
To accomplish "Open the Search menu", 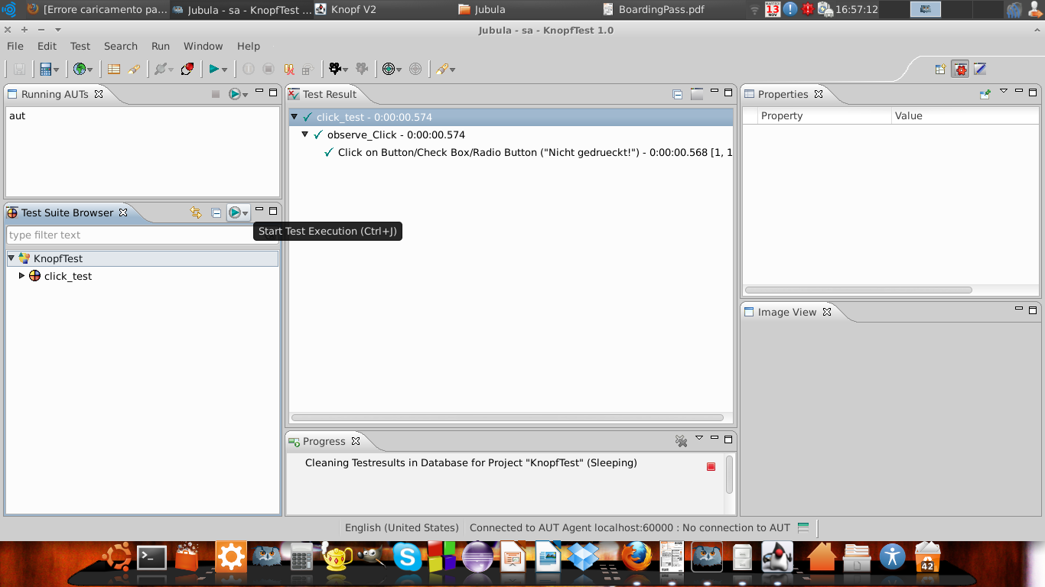I will [x=121, y=46].
